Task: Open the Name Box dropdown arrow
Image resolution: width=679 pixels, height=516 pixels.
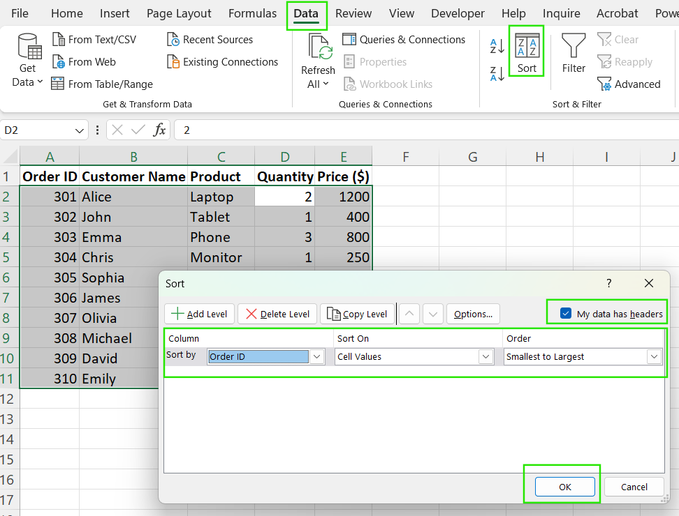Action: pyautogui.click(x=79, y=130)
